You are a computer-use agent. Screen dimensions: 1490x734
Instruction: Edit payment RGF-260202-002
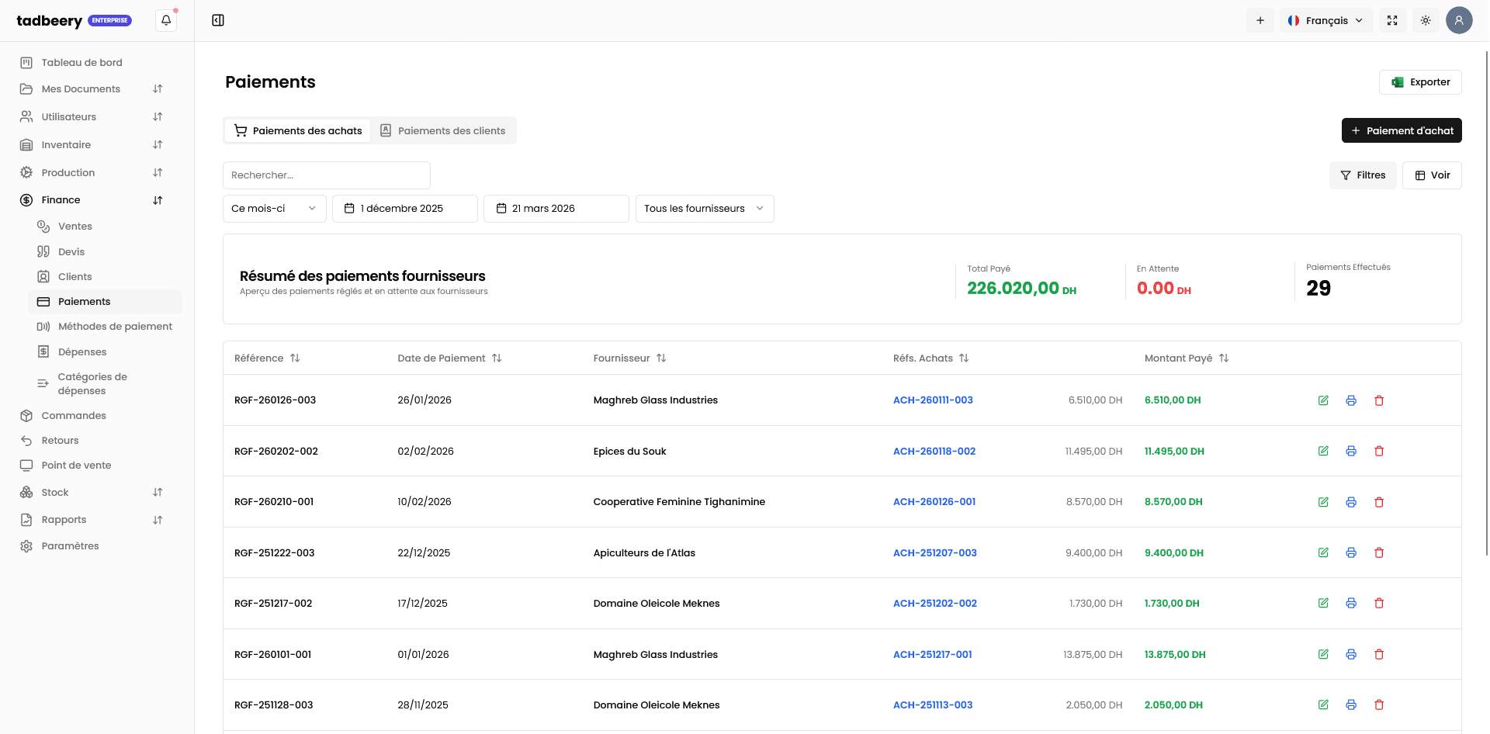[x=1323, y=451]
